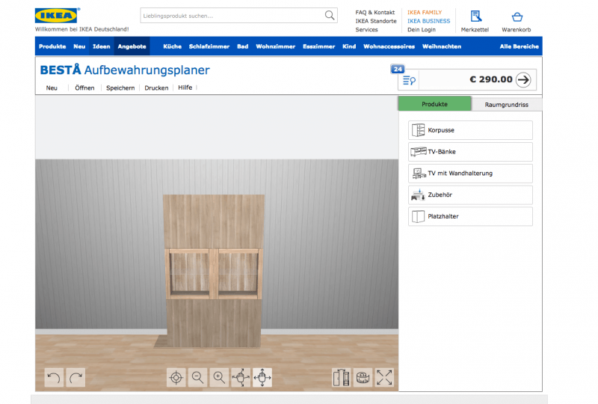Open the Wohnzimmer navigation menu

tap(275, 46)
